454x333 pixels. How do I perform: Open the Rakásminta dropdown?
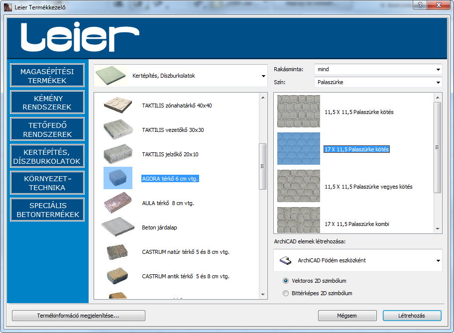click(x=378, y=69)
